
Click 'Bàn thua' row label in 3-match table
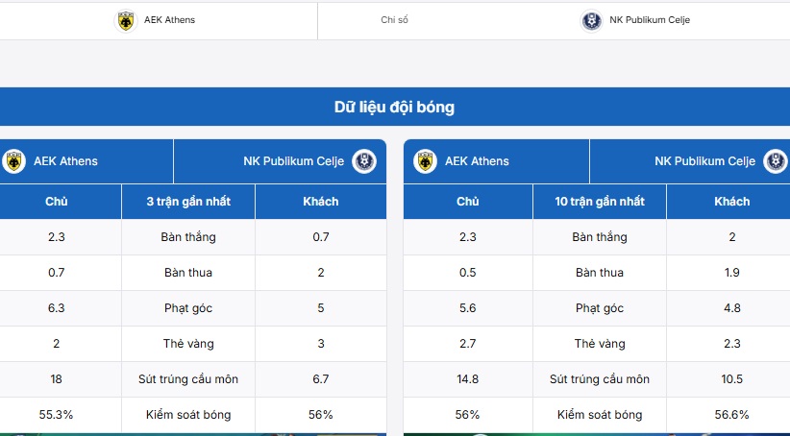pos(188,273)
